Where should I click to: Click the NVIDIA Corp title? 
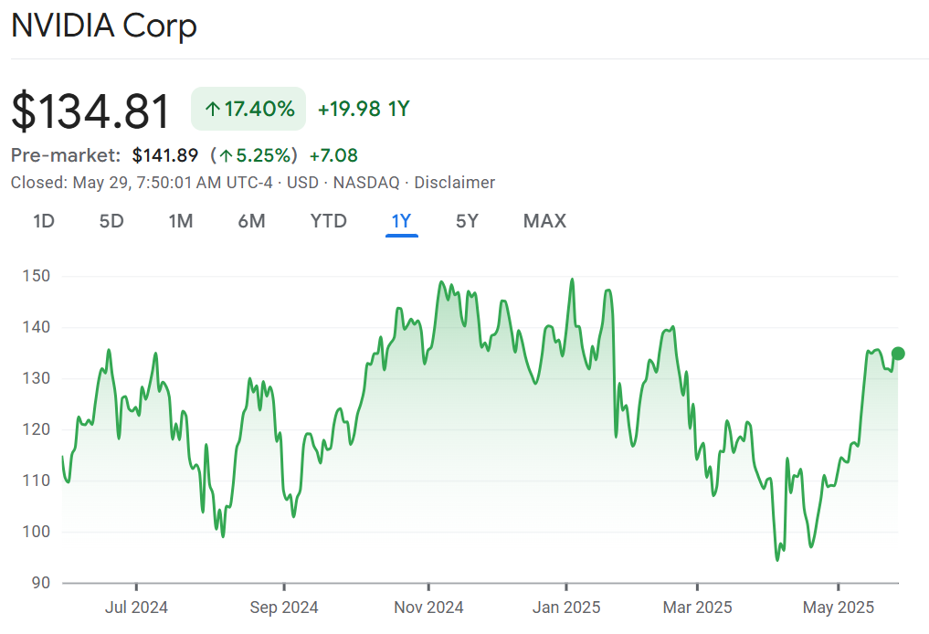(x=103, y=26)
